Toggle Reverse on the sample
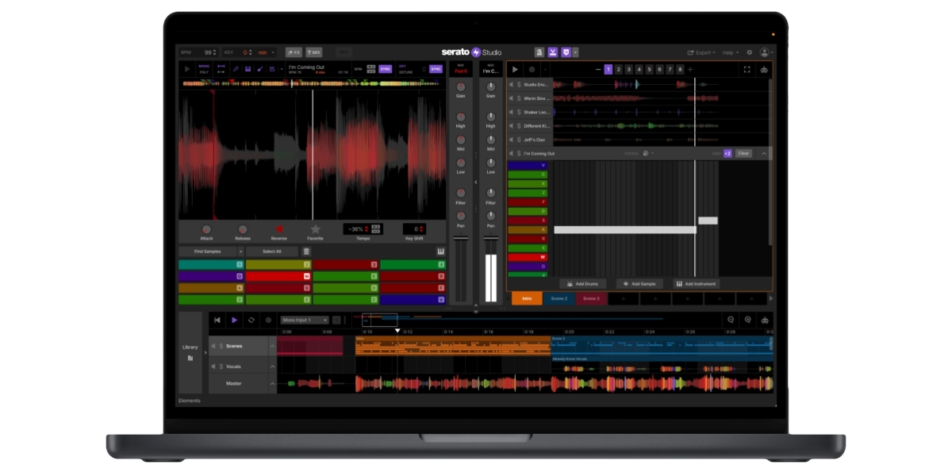Screen dimensions: 952x476 pos(279,229)
